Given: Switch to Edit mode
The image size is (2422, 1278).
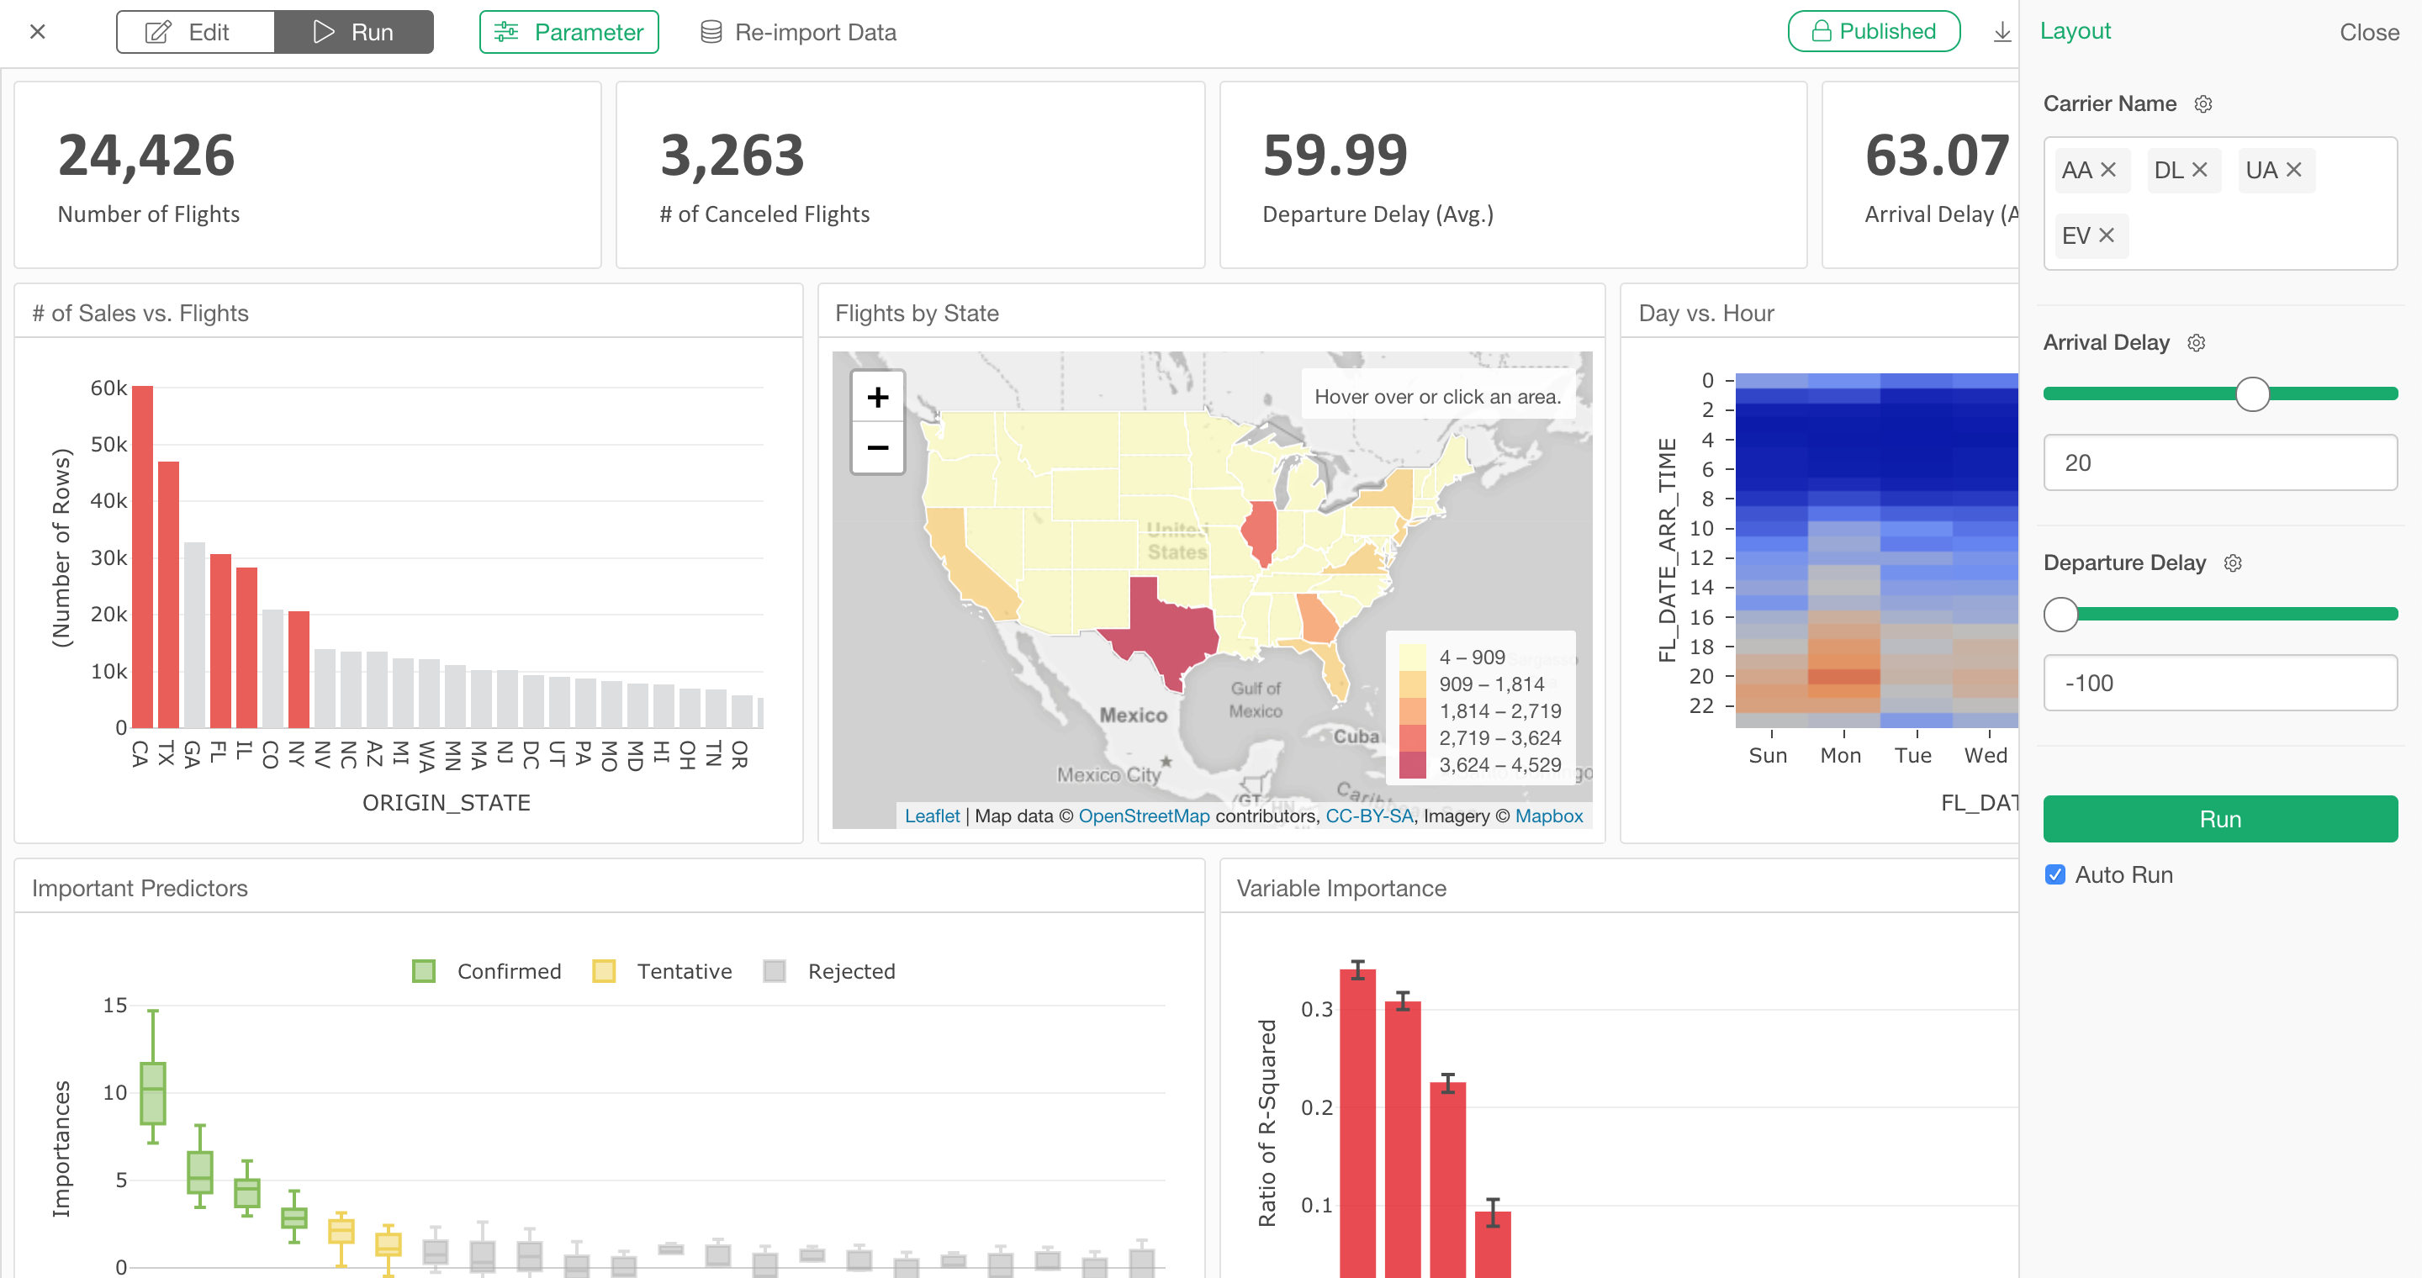Looking at the screenshot, I should click(196, 32).
